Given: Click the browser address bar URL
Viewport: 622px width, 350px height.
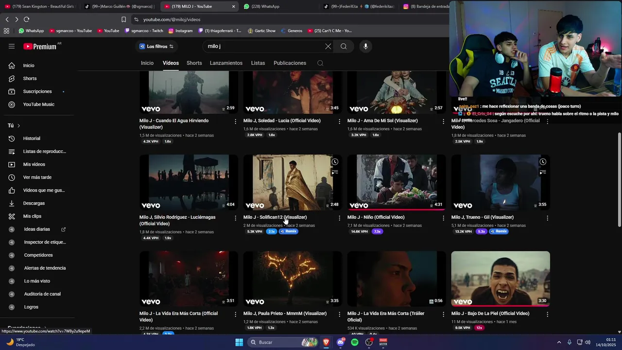Looking at the screenshot, I should coord(172,19).
